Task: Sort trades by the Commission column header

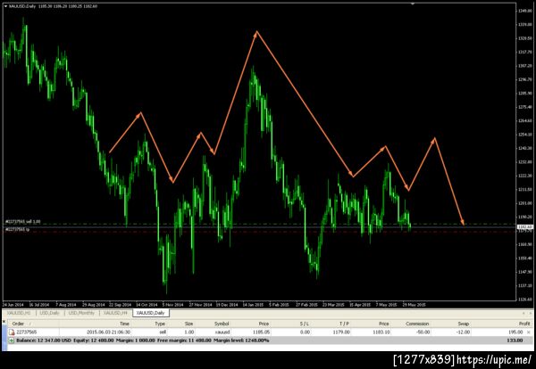Action: [417, 324]
